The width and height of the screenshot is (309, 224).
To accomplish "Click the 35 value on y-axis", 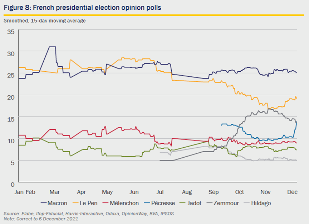I will coord(11,32).
